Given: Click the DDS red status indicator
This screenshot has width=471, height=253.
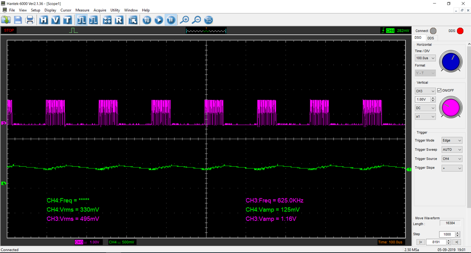Looking at the screenshot, I should pos(460,31).
